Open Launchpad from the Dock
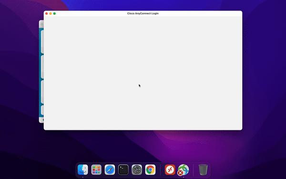 click(96, 169)
